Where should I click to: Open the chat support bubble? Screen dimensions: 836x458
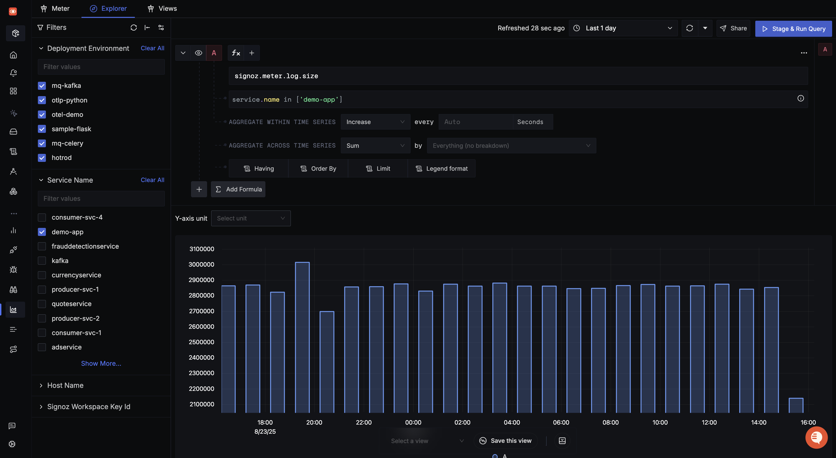click(x=816, y=437)
